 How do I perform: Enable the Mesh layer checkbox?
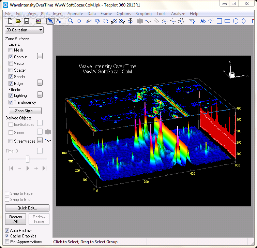click(x=11, y=50)
